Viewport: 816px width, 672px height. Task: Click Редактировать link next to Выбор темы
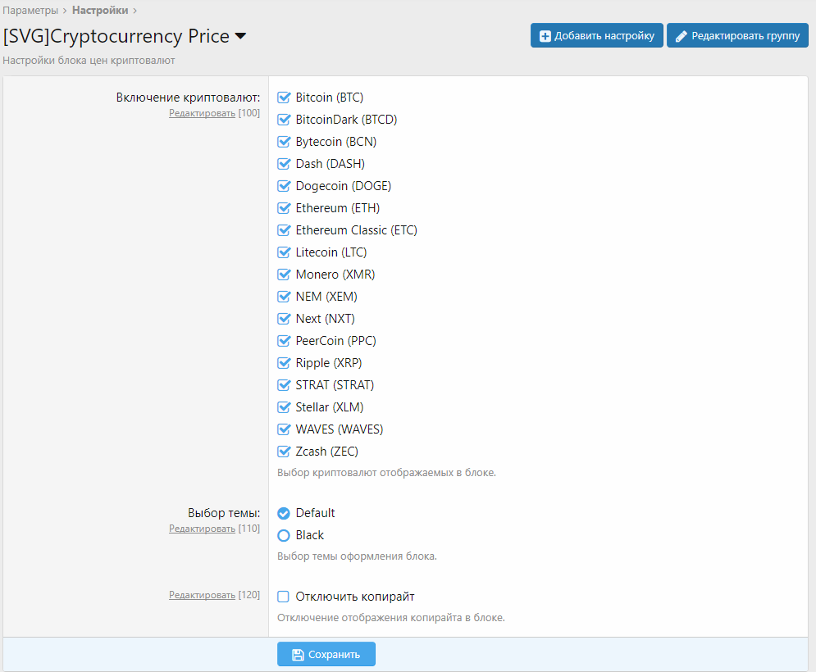click(x=202, y=529)
